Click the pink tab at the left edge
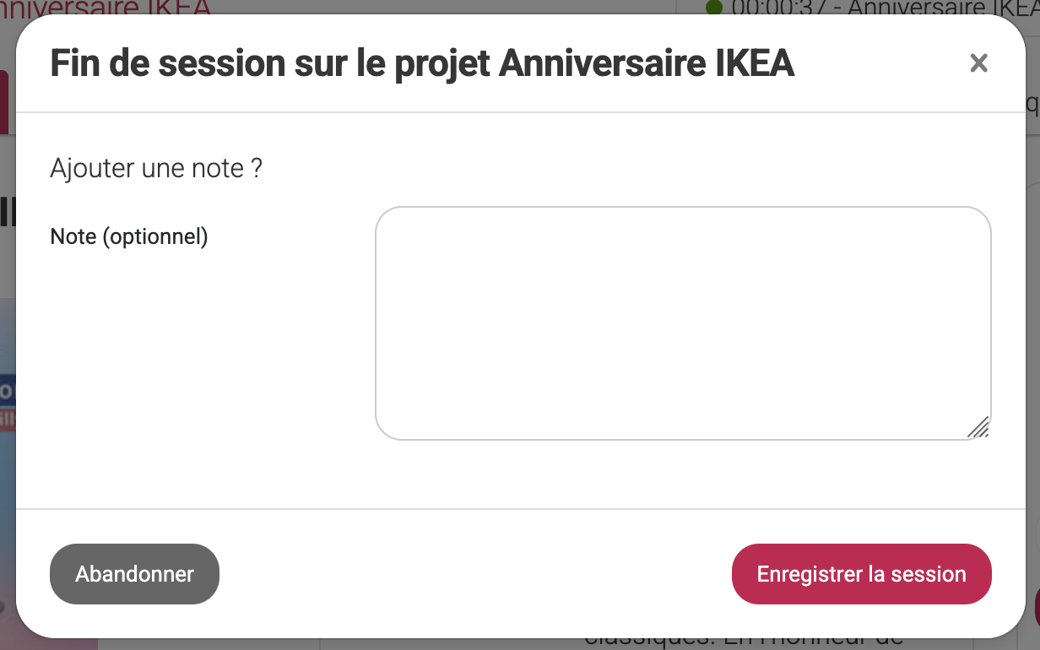The height and width of the screenshot is (650, 1040). (x=4, y=101)
